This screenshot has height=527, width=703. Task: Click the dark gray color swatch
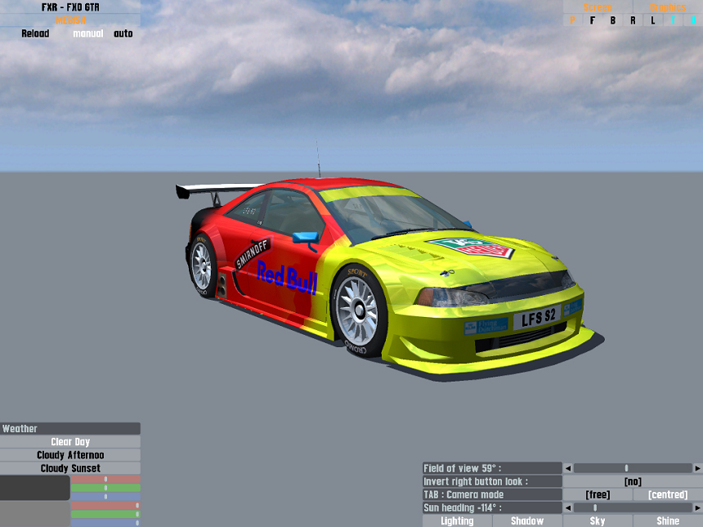[x=35, y=488]
